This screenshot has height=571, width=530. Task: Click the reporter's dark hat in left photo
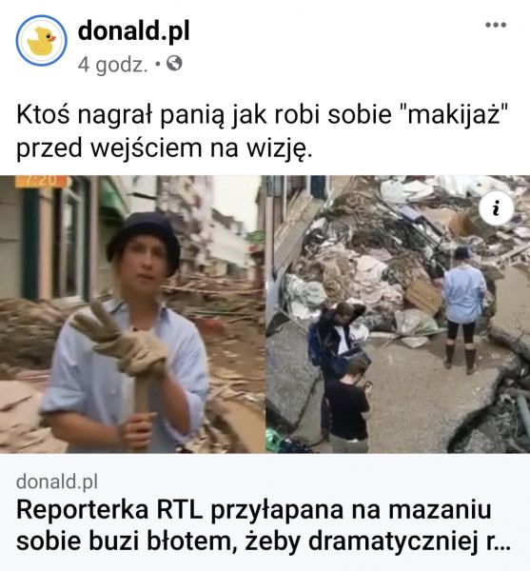(x=144, y=240)
